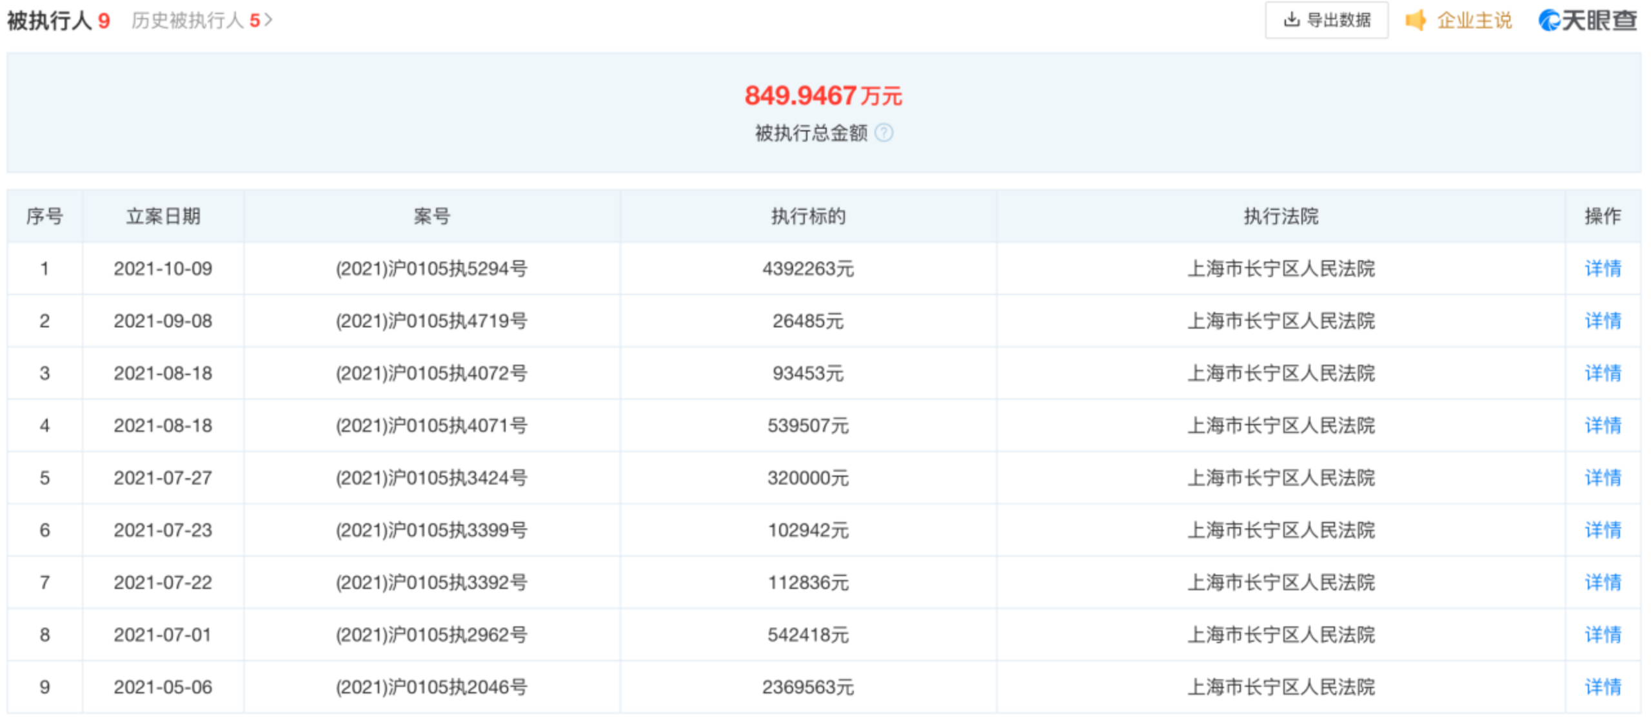Open the 历史被执行人 5 tab
The height and width of the screenshot is (723, 1651).
(x=195, y=21)
